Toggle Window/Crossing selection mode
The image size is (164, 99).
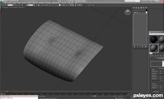[20, 5]
